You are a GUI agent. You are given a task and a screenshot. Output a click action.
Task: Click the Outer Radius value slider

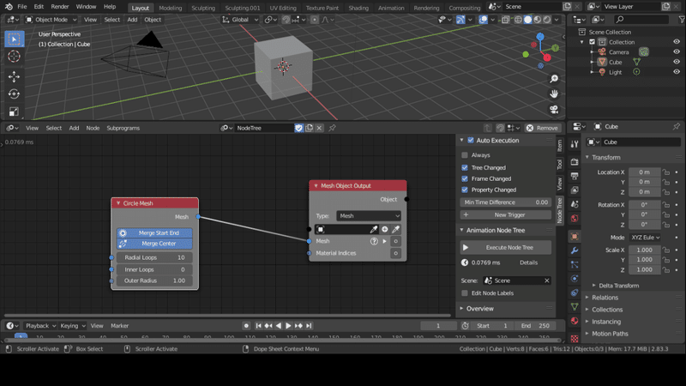pyautogui.click(x=153, y=280)
